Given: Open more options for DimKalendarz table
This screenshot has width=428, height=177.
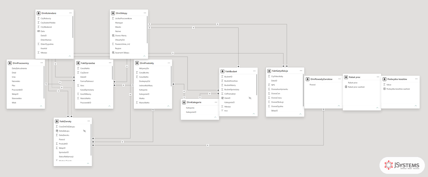Looking at the screenshot, I should click(x=70, y=13).
